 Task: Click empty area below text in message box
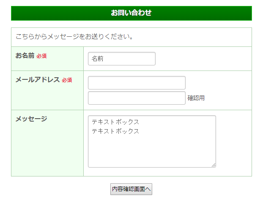[x=151, y=152]
